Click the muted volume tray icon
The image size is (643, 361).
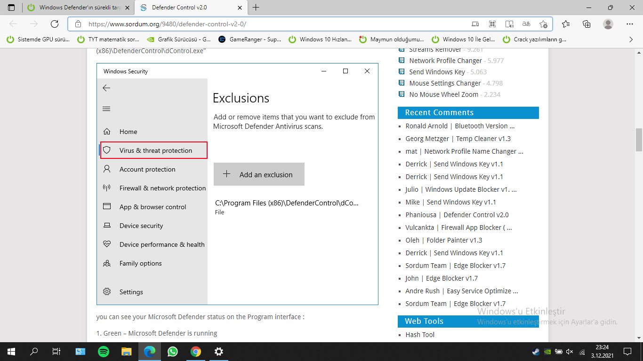[x=570, y=352]
